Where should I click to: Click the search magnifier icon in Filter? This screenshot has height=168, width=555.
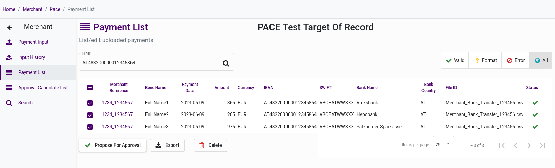226,63
